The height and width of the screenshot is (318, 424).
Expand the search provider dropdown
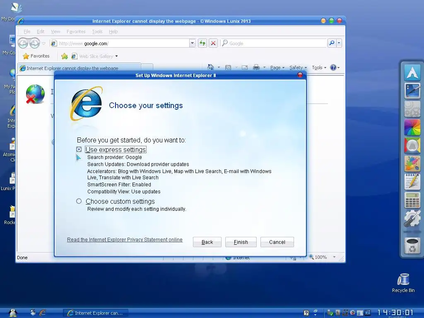pos(339,43)
